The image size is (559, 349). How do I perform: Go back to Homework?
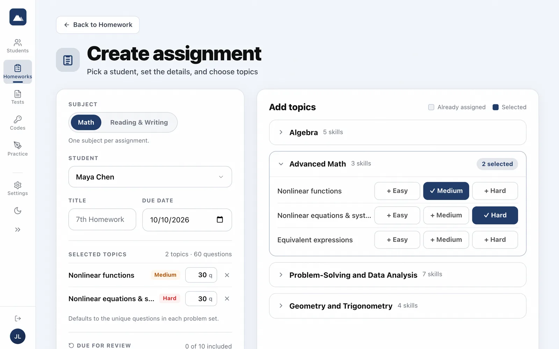98,25
